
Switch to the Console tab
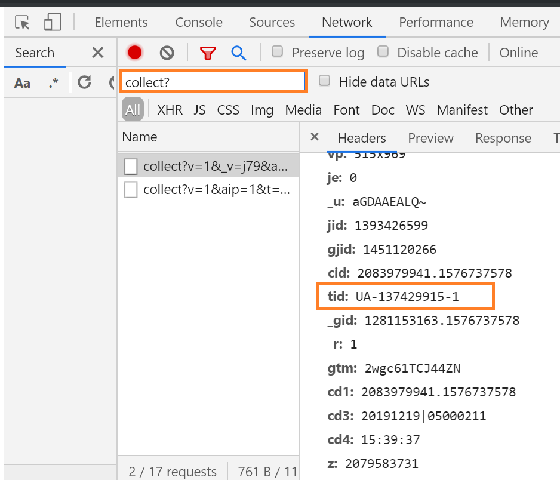[x=198, y=23]
